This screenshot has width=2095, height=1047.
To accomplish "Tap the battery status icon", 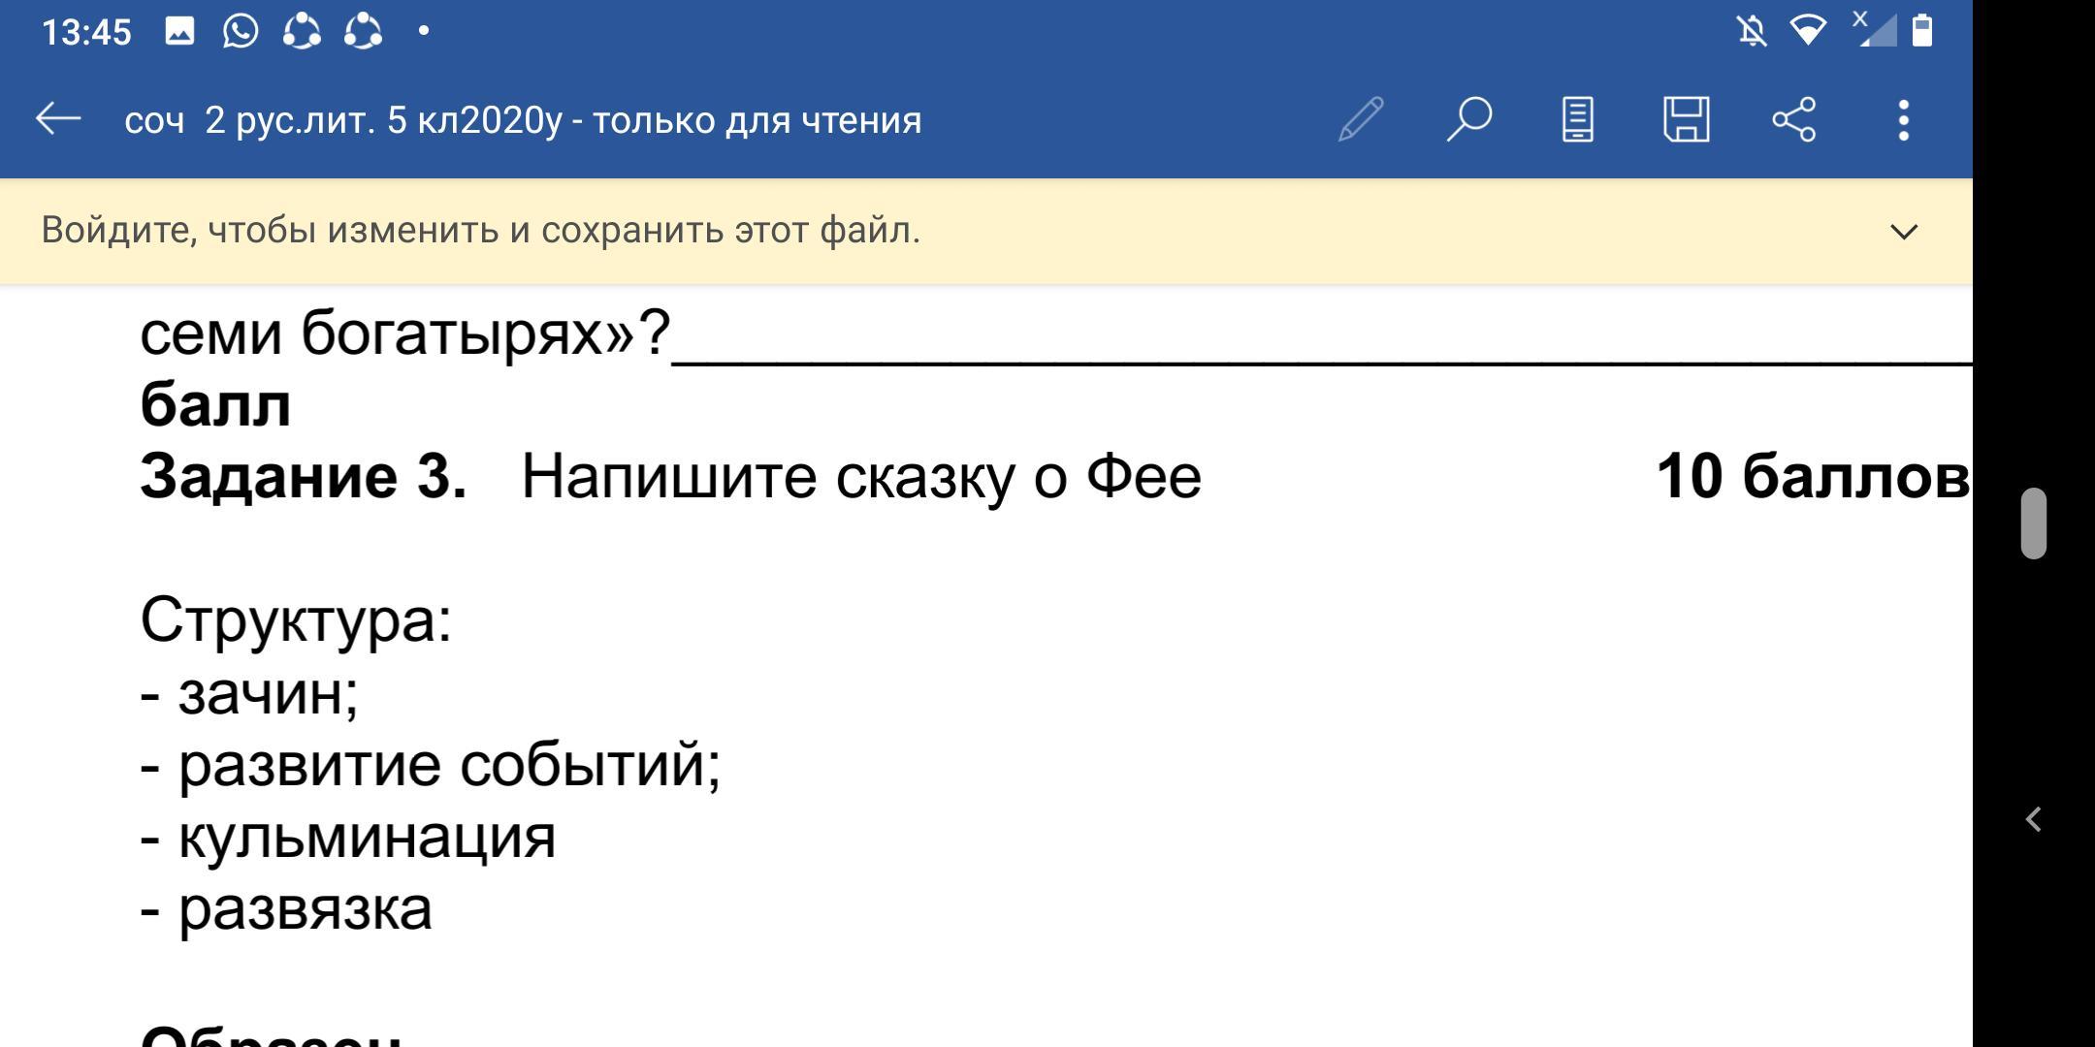I will pyautogui.click(x=1921, y=31).
